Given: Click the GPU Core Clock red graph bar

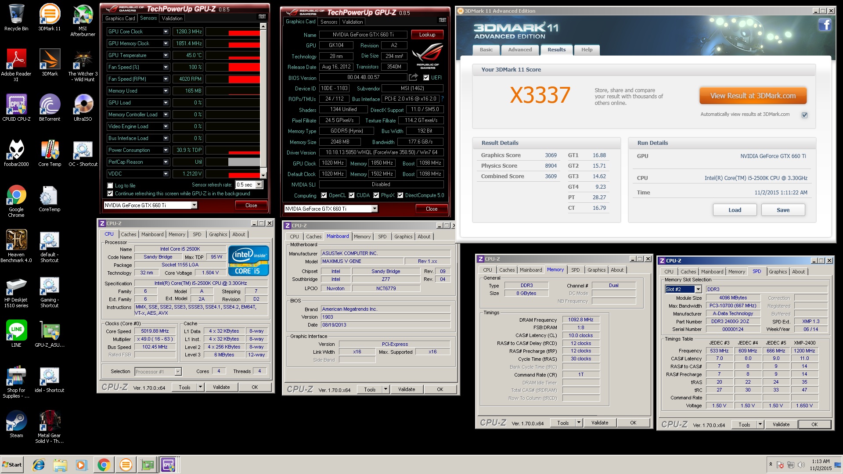Looking at the screenshot, I should click(244, 33).
